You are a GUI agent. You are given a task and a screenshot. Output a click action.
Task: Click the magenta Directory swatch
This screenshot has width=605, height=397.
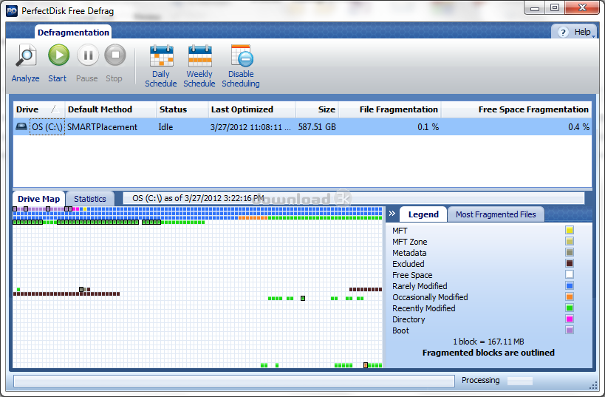tap(570, 319)
